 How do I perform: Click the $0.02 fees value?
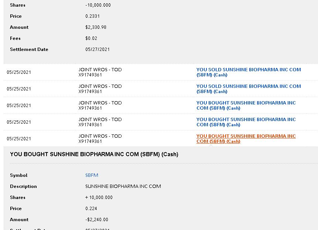(91, 38)
